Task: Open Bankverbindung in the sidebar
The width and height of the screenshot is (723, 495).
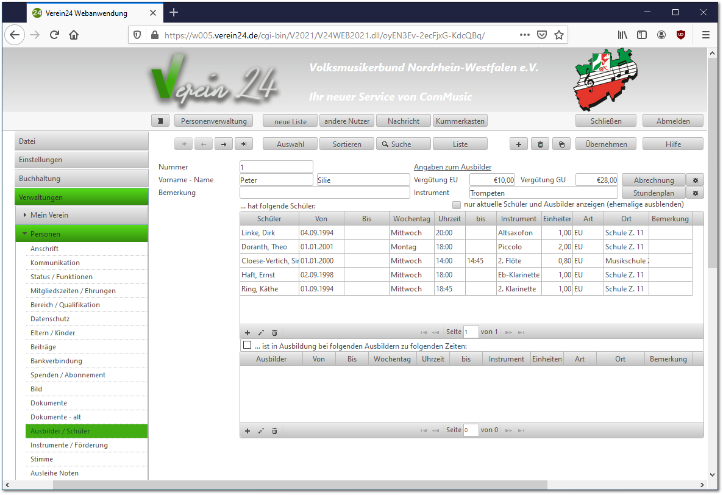Action: tap(56, 361)
